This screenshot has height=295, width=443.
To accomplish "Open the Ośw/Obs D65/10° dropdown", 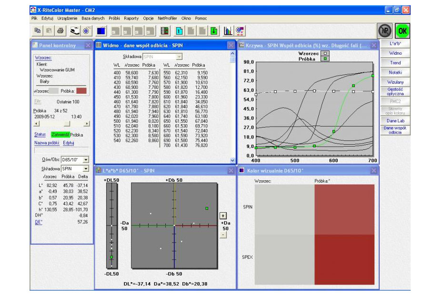I will 86,160.
